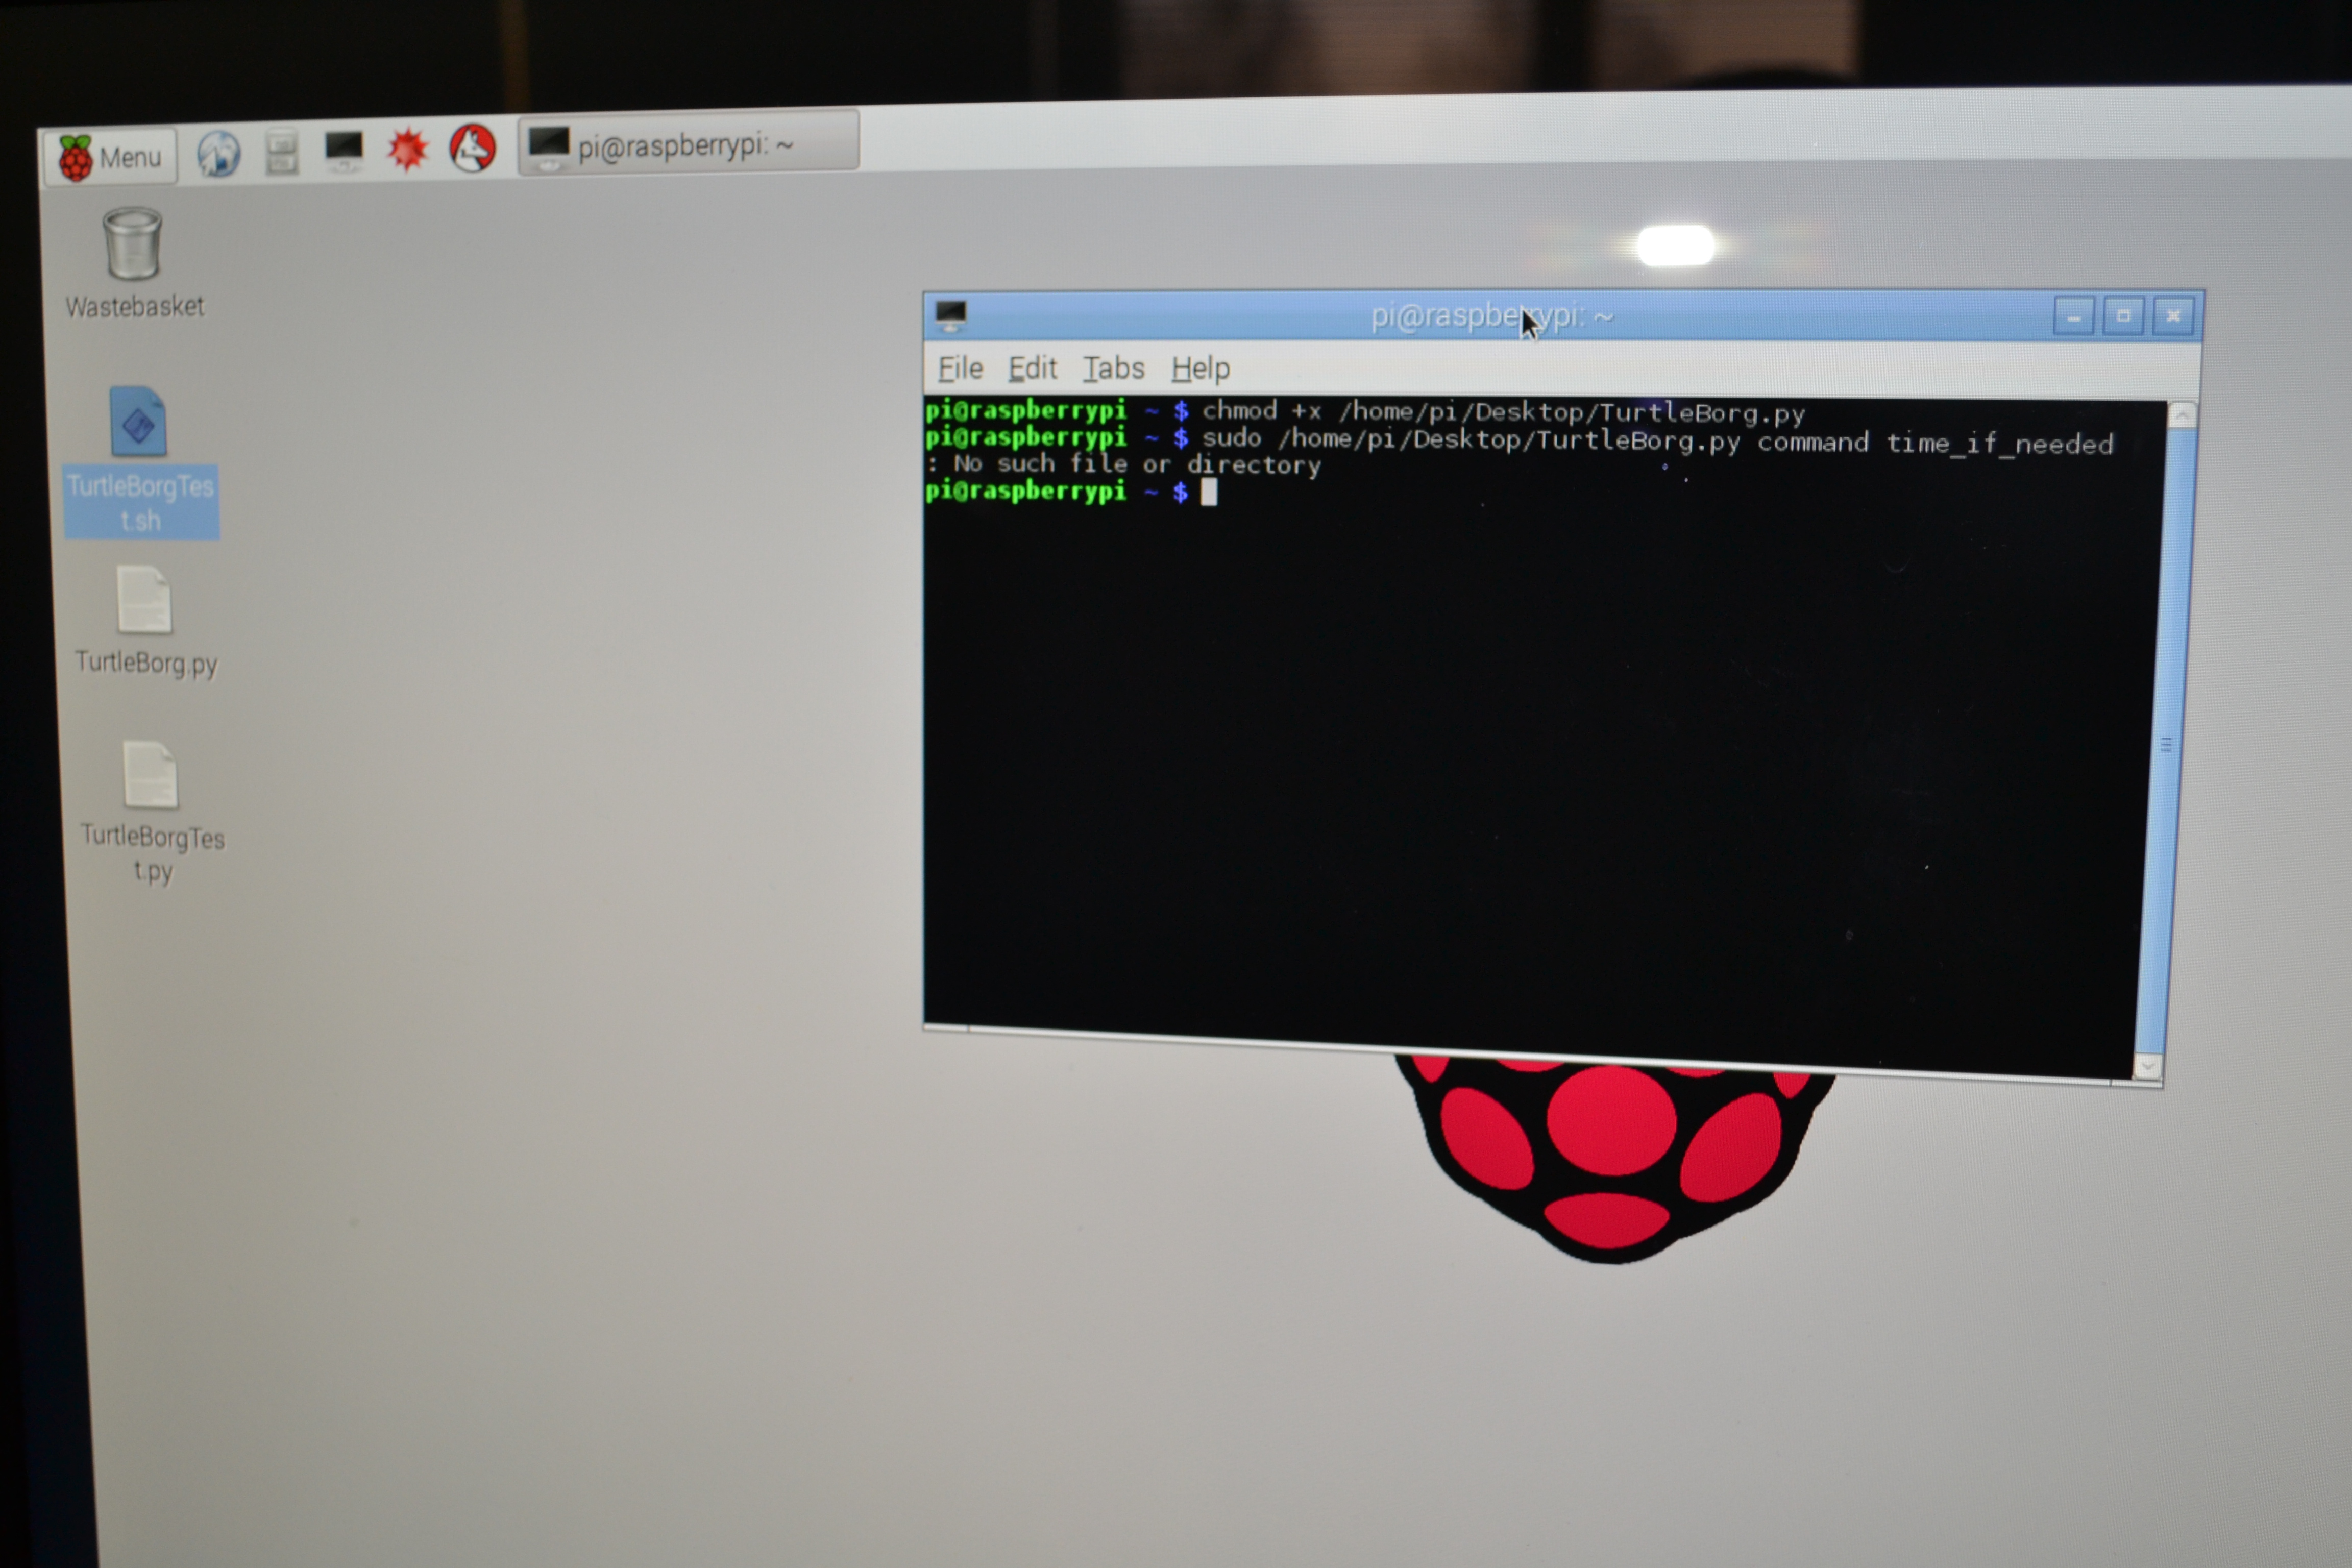Click the terminal vertical scrollbar handle
This screenshot has width=2352, height=1568.
tap(2165, 744)
